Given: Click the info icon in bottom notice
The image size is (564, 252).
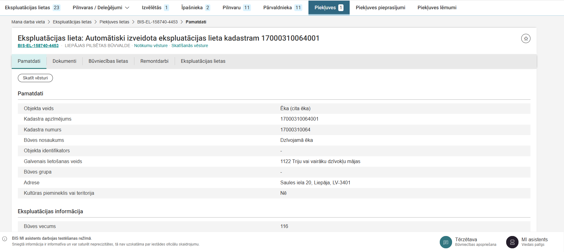Looking at the screenshot, I should coord(5,239).
